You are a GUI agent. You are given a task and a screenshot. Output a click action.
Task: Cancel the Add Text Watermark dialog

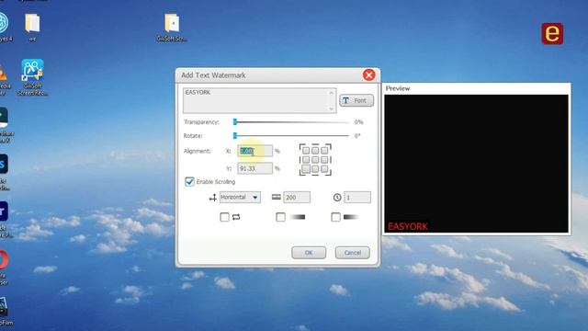pos(352,253)
